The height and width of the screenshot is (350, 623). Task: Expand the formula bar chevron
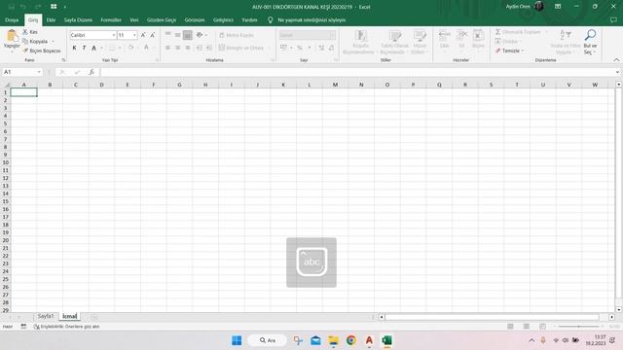coord(617,72)
